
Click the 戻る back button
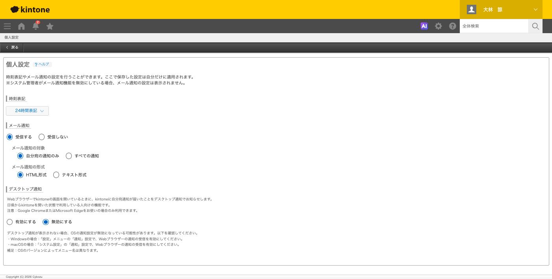click(x=12, y=47)
